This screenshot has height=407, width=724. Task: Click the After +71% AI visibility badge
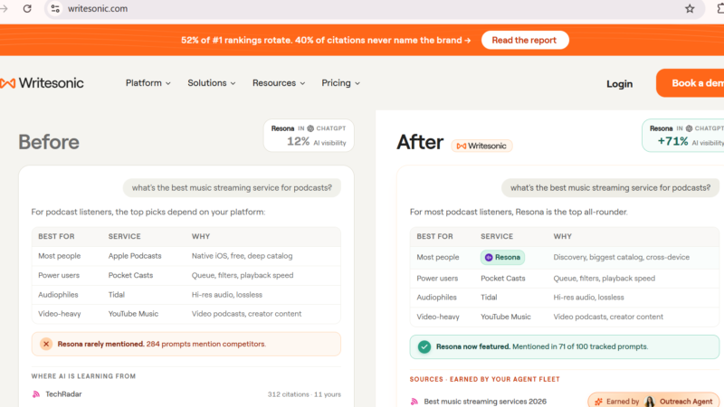coord(683,136)
